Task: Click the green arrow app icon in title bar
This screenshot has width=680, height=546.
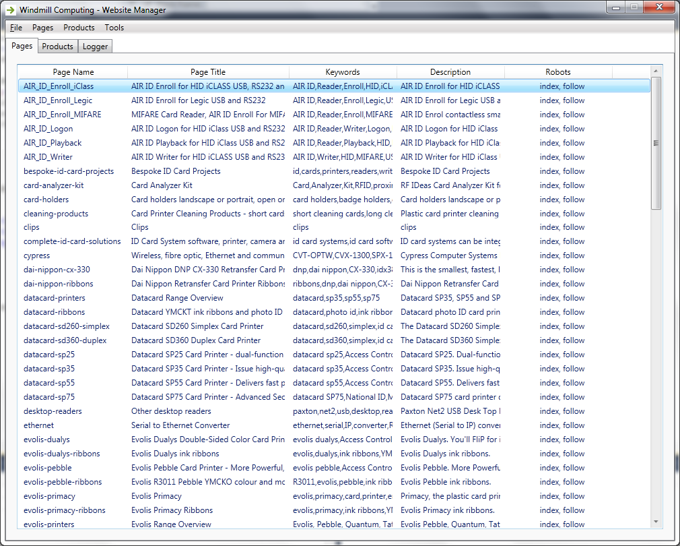Action: 10,9
